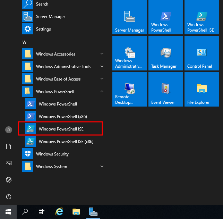This screenshot has height=219, width=223.
Task: Open the Windows Security shield icon
Action: point(28,154)
